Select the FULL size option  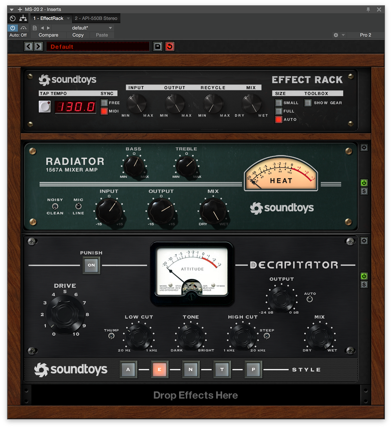[278, 111]
